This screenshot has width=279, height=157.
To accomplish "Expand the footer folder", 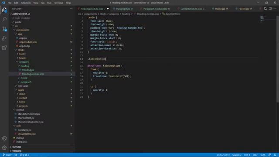I will (22, 54).
